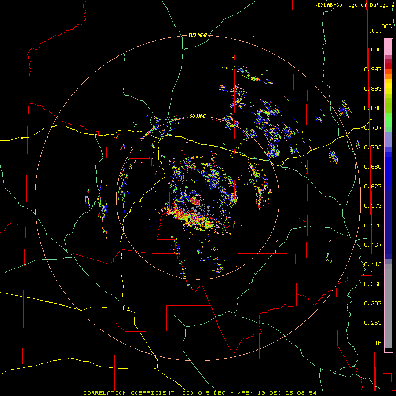Screen dimensions: 396x396
Task: Click the TH threshold label
Action: click(378, 343)
